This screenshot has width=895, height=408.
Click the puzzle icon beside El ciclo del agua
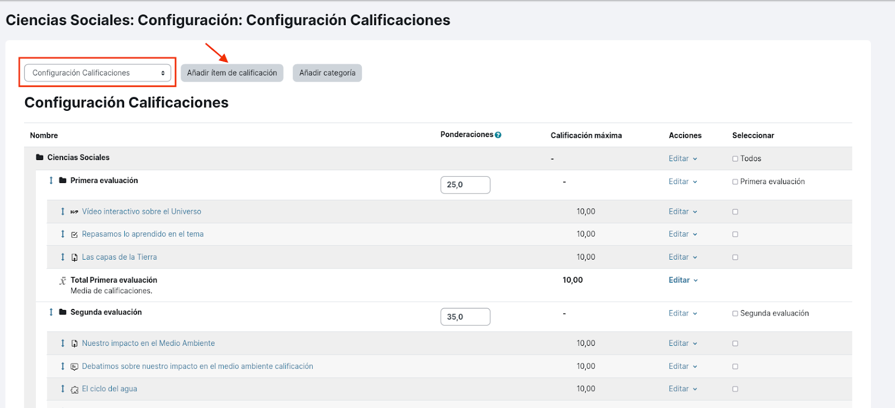74,390
